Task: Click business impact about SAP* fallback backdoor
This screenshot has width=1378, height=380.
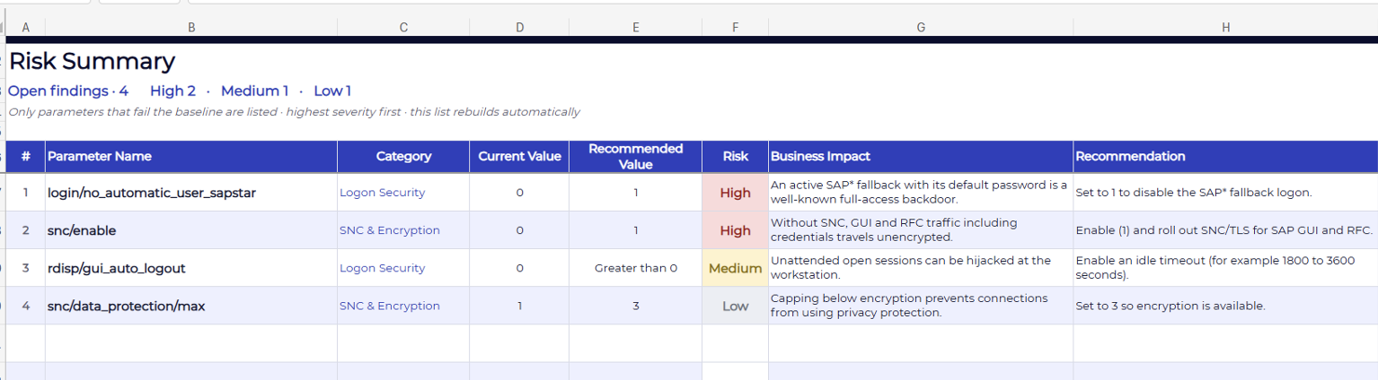Action: click(921, 193)
